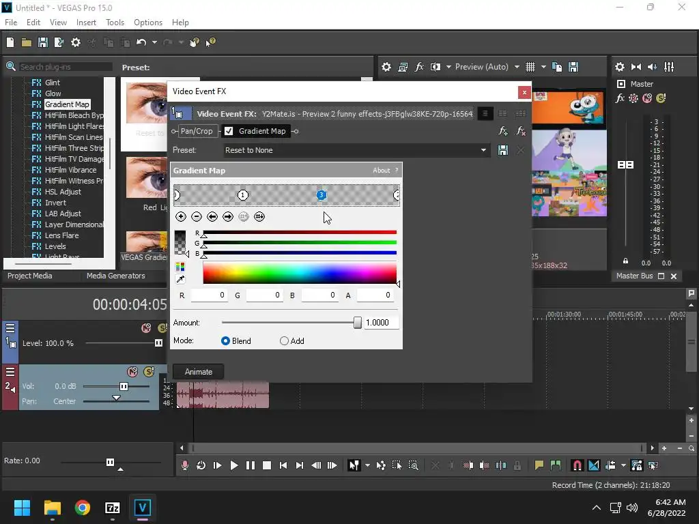The height and width of the screenshot is (524, 699).
Task: Open preview Project Video Properties gear
Action: [x=386, y=67]
